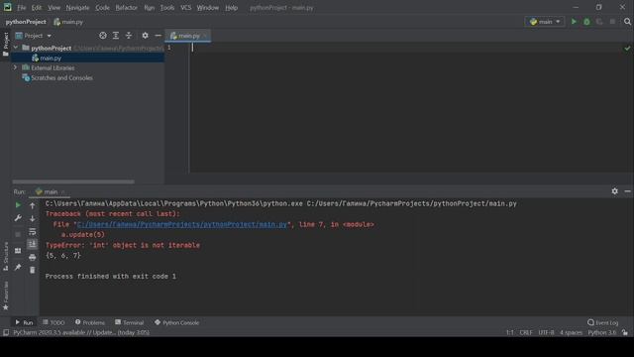Image resolution: width=634 pixels, height=357 pixels.
Task: Open the Code menu
Action: (102, 8)
